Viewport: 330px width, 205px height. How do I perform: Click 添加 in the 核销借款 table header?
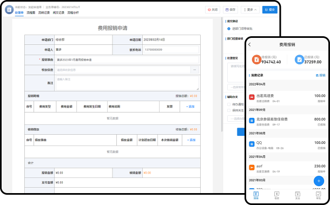pyautogui.click(x=192, y=140)
